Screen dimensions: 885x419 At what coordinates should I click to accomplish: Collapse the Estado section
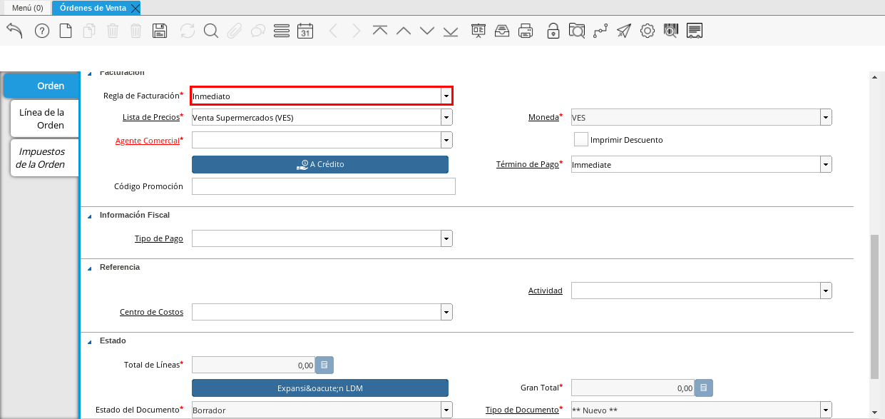click(x=90, y=341)
